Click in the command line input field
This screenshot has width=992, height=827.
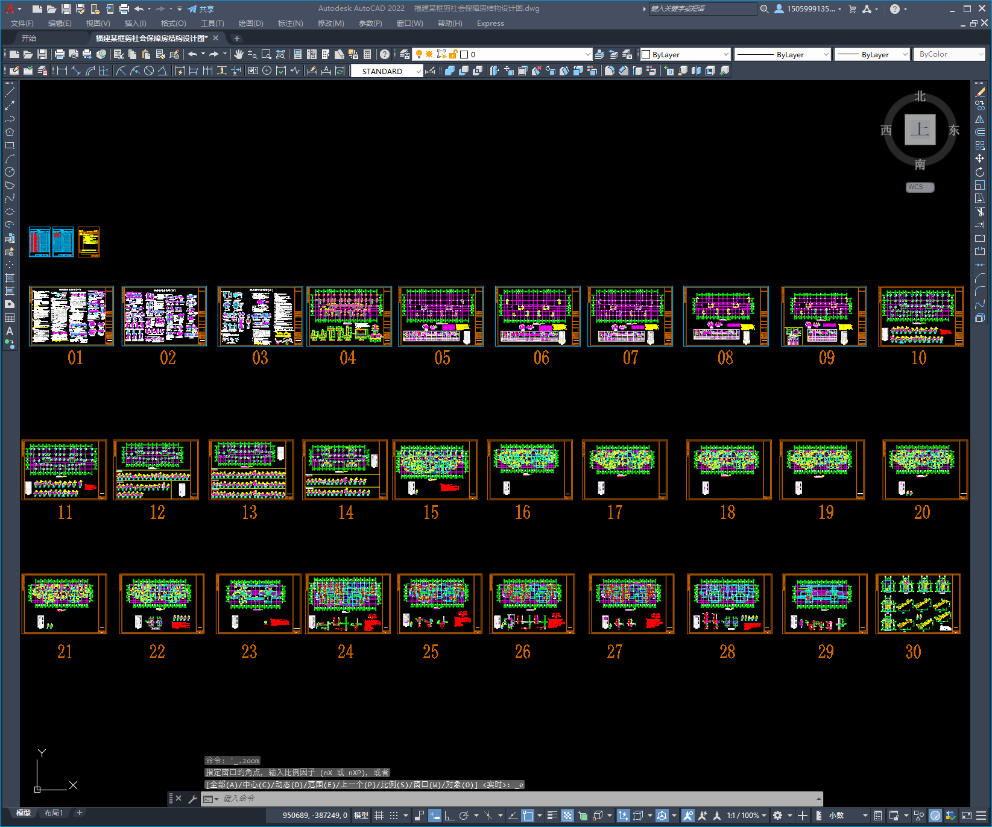click(513, 799)
